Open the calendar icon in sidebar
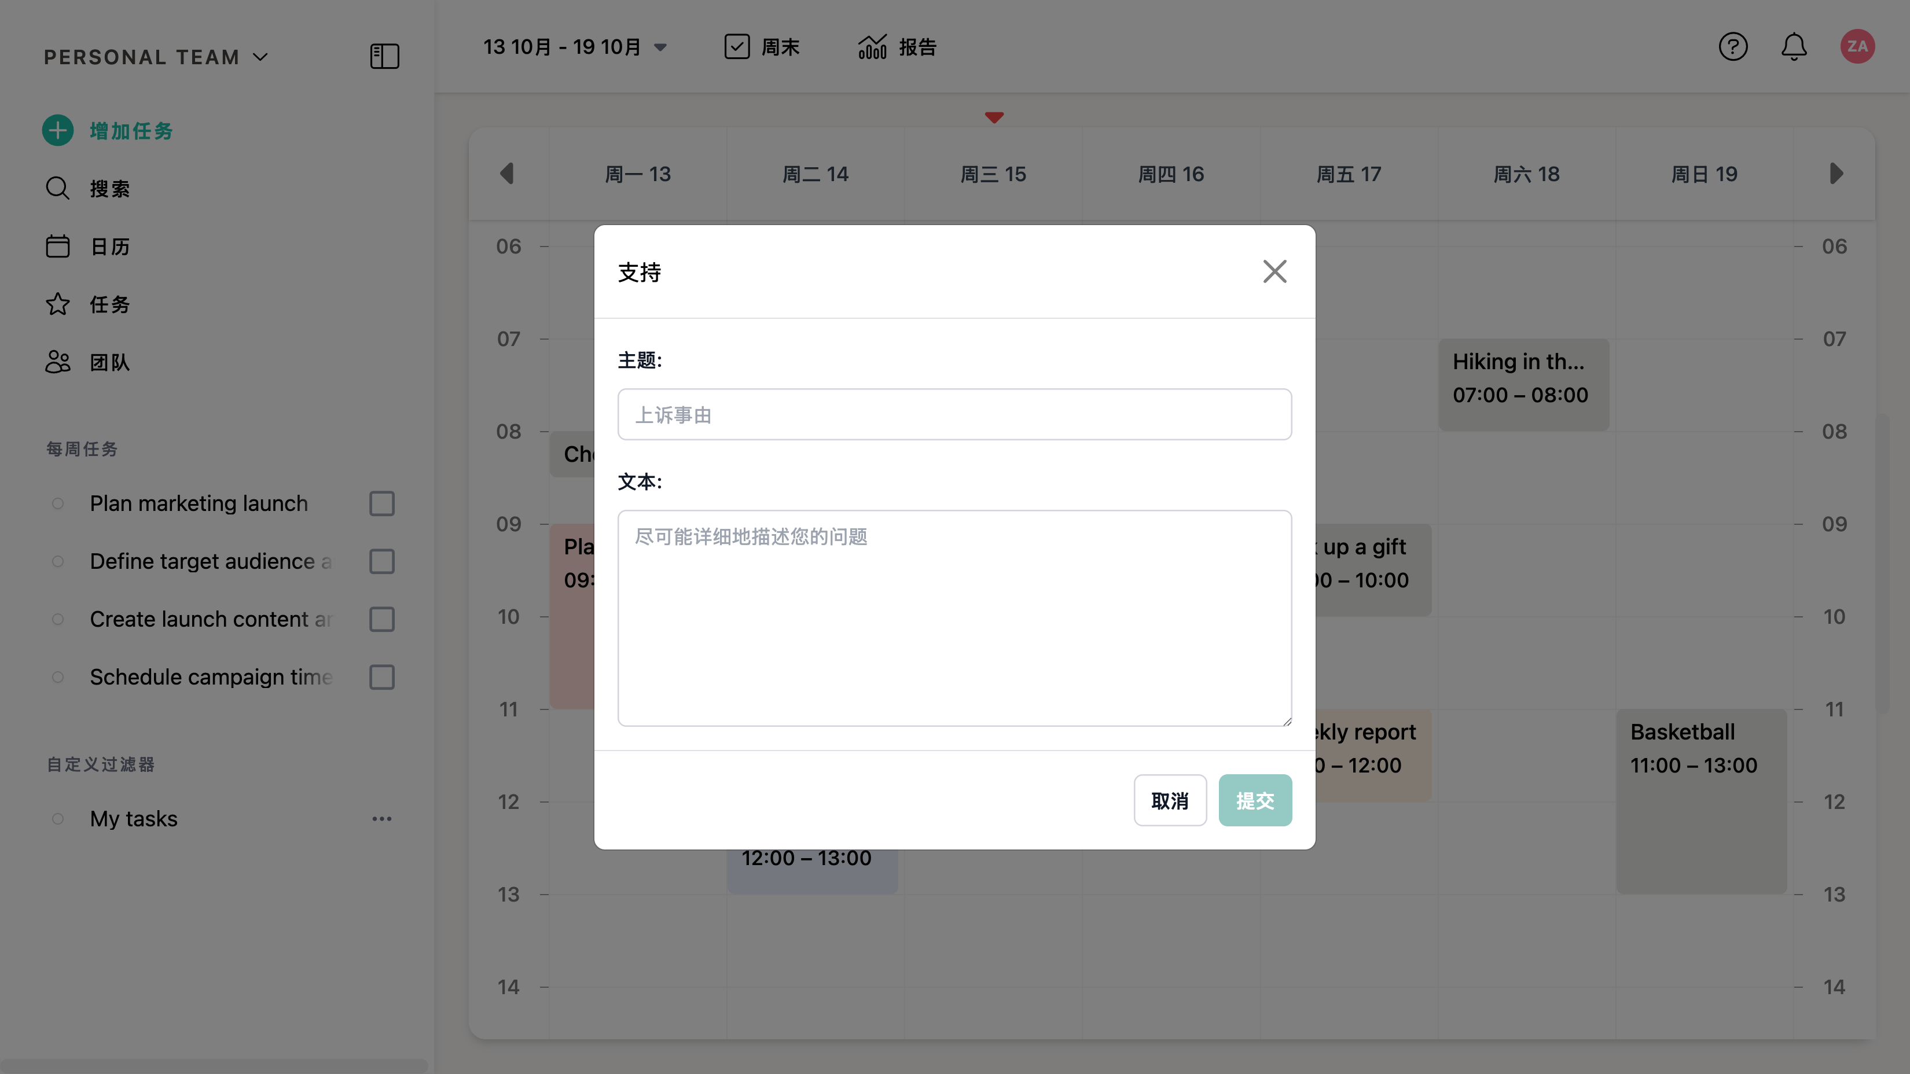1910x1074 pixels. (58, 246)
